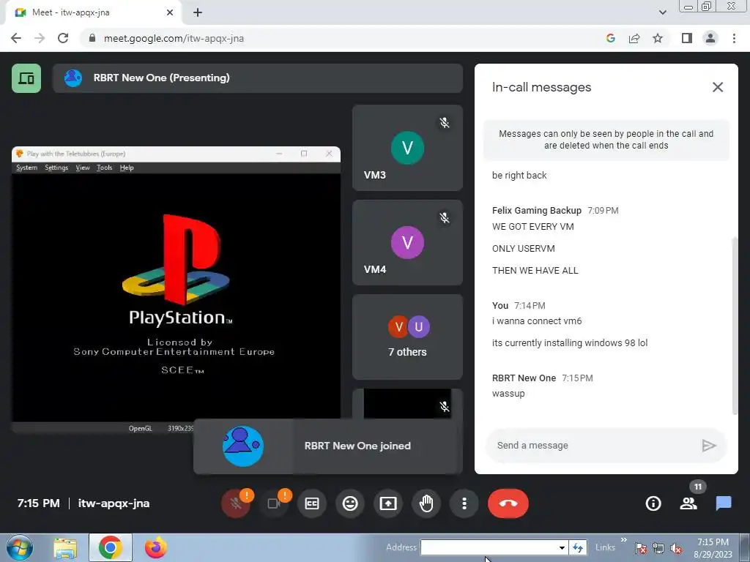The height and width of the screenshot is (562, 750).
Task: Click the chat panel scrollbar
Action: [734, 326]
